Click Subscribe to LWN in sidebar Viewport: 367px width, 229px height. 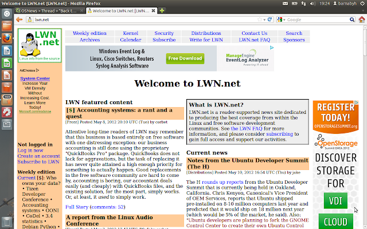click(x=38, y=161)
